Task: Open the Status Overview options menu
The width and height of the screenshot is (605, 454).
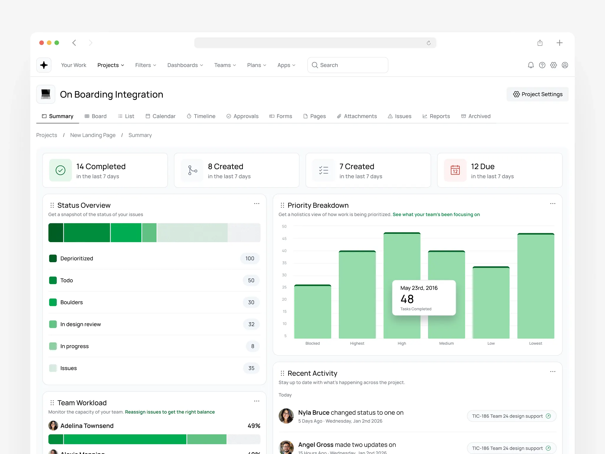Action: [x=256, y=204]
